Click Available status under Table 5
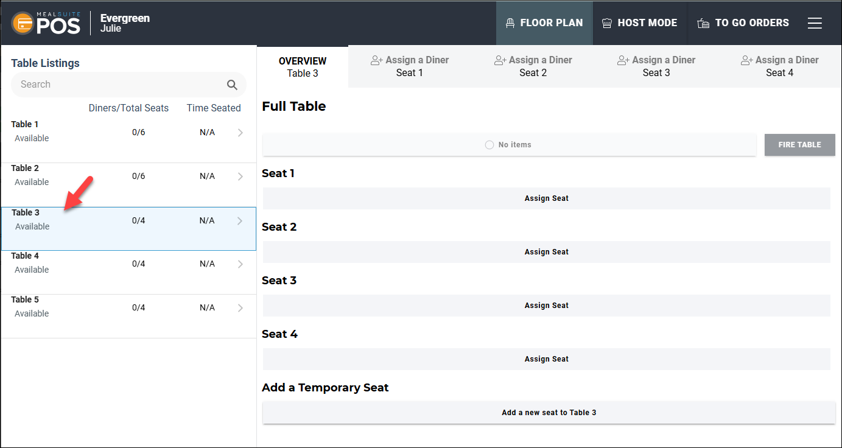The width and height of the screenshot is (842, 448). 32,314
